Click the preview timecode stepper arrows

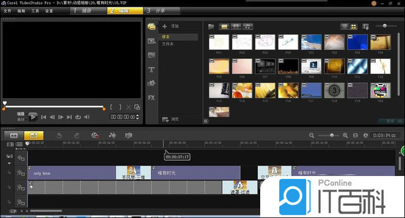(137, 117)
